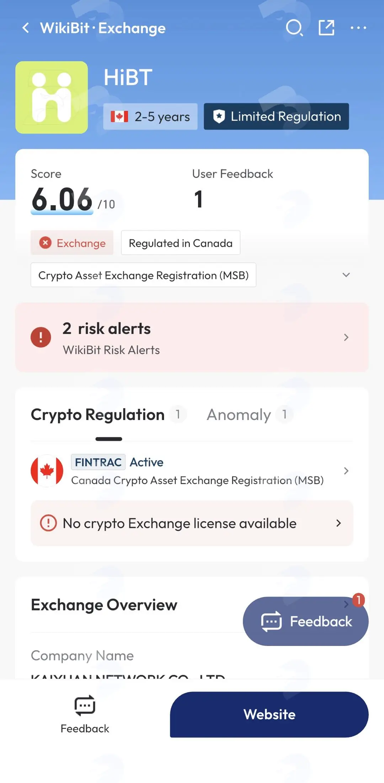
Task: Expand the Crypto Asset Exchange Registration dropdown
Action: pos(346,275)
